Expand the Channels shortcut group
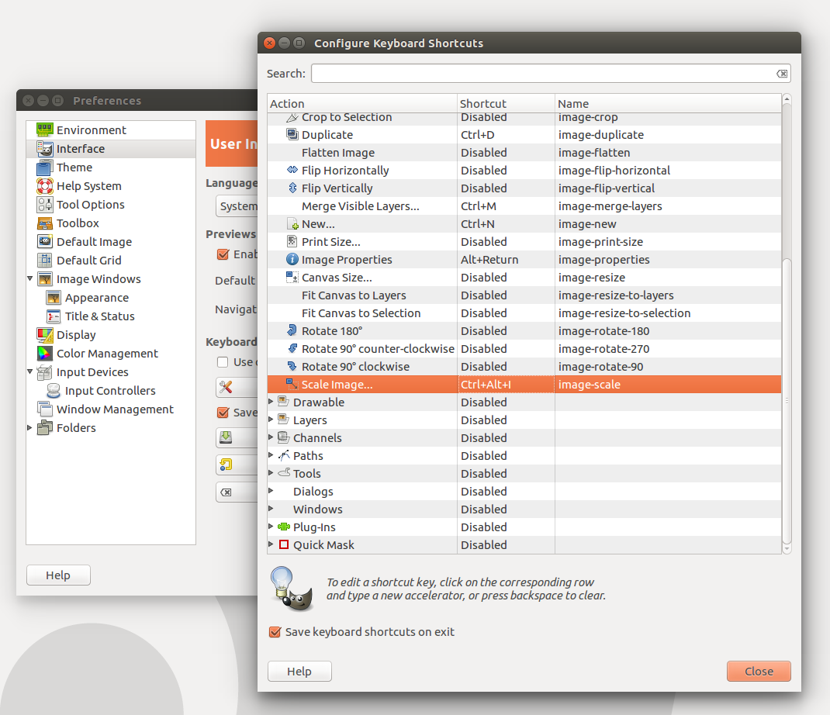830x715 pixels. point(271,437)
